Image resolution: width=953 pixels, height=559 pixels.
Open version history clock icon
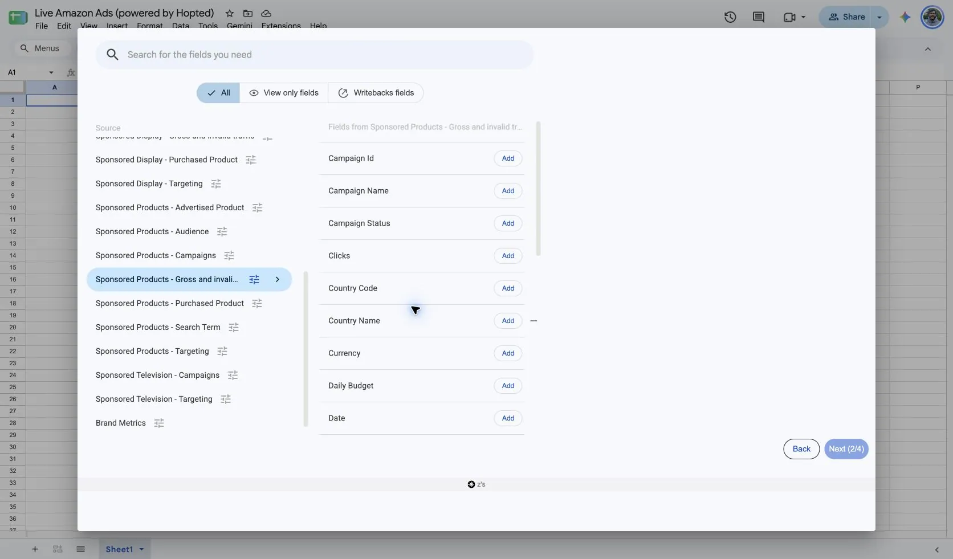point(730,17)
